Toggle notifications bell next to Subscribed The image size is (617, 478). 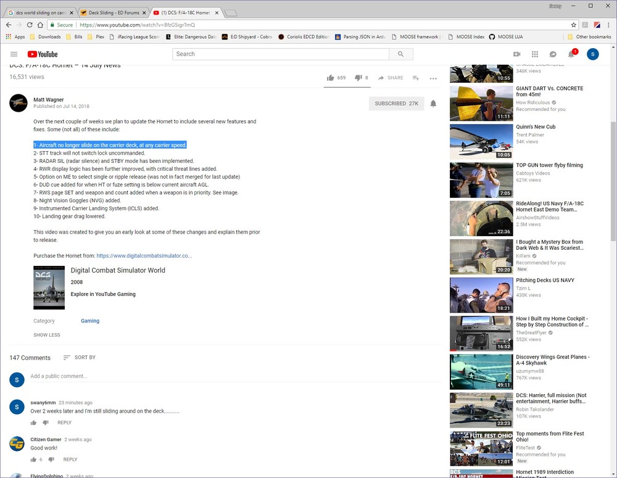433,103
